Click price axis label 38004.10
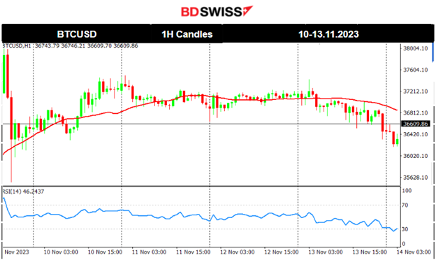Viewport: 436px width, 260px height. [x=416, y=48]
